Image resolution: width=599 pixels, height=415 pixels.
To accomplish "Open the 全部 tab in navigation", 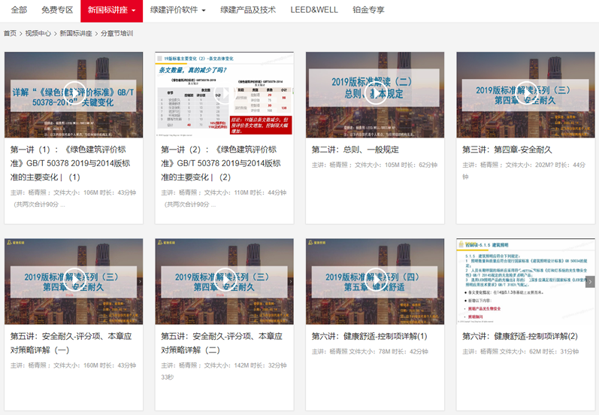I will point(19,11).
